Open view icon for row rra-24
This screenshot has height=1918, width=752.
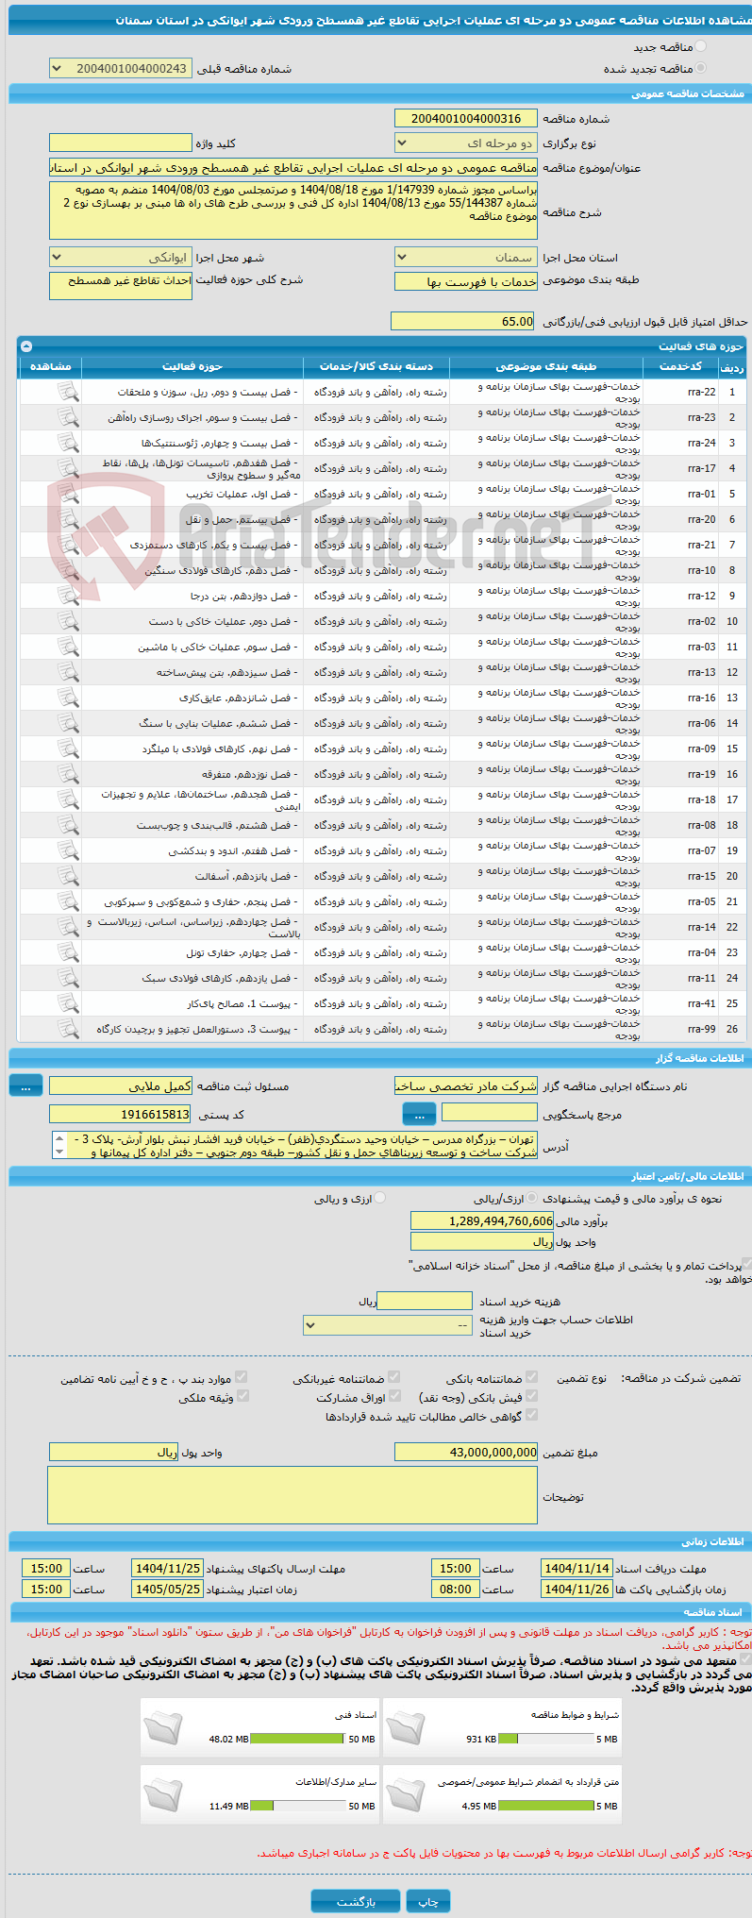68,443
